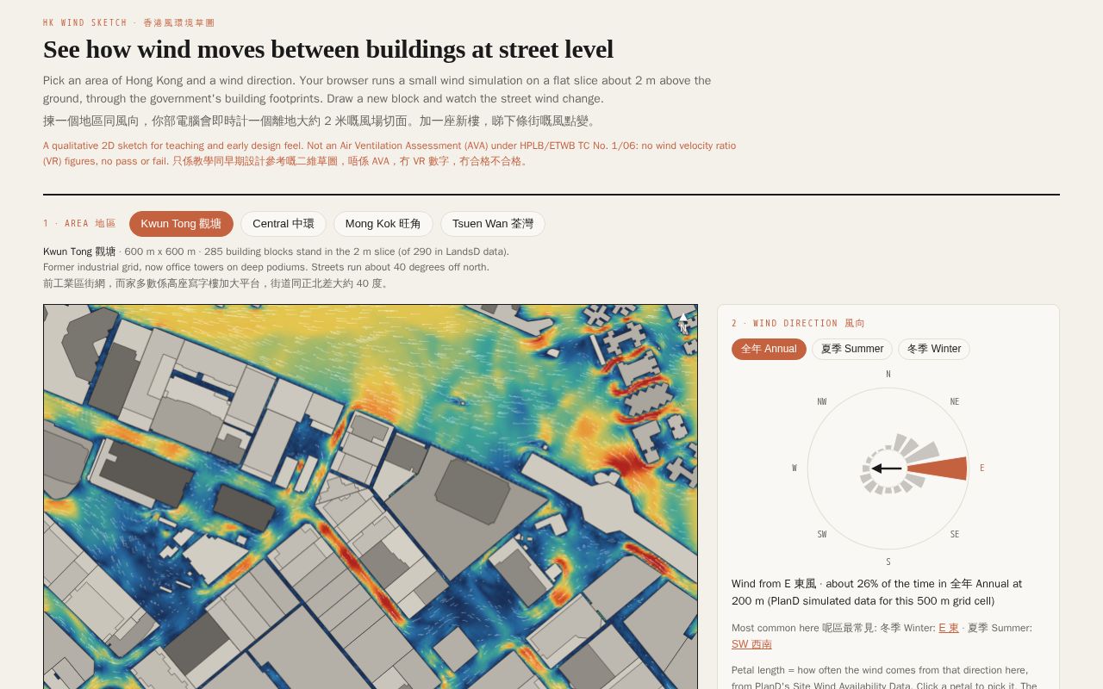The height and width of the screenshot is (689, 1103).
Task: Click the 'HK WIND SKETCH · 香港風環境草圖' header text
Action: click(129, 23)
